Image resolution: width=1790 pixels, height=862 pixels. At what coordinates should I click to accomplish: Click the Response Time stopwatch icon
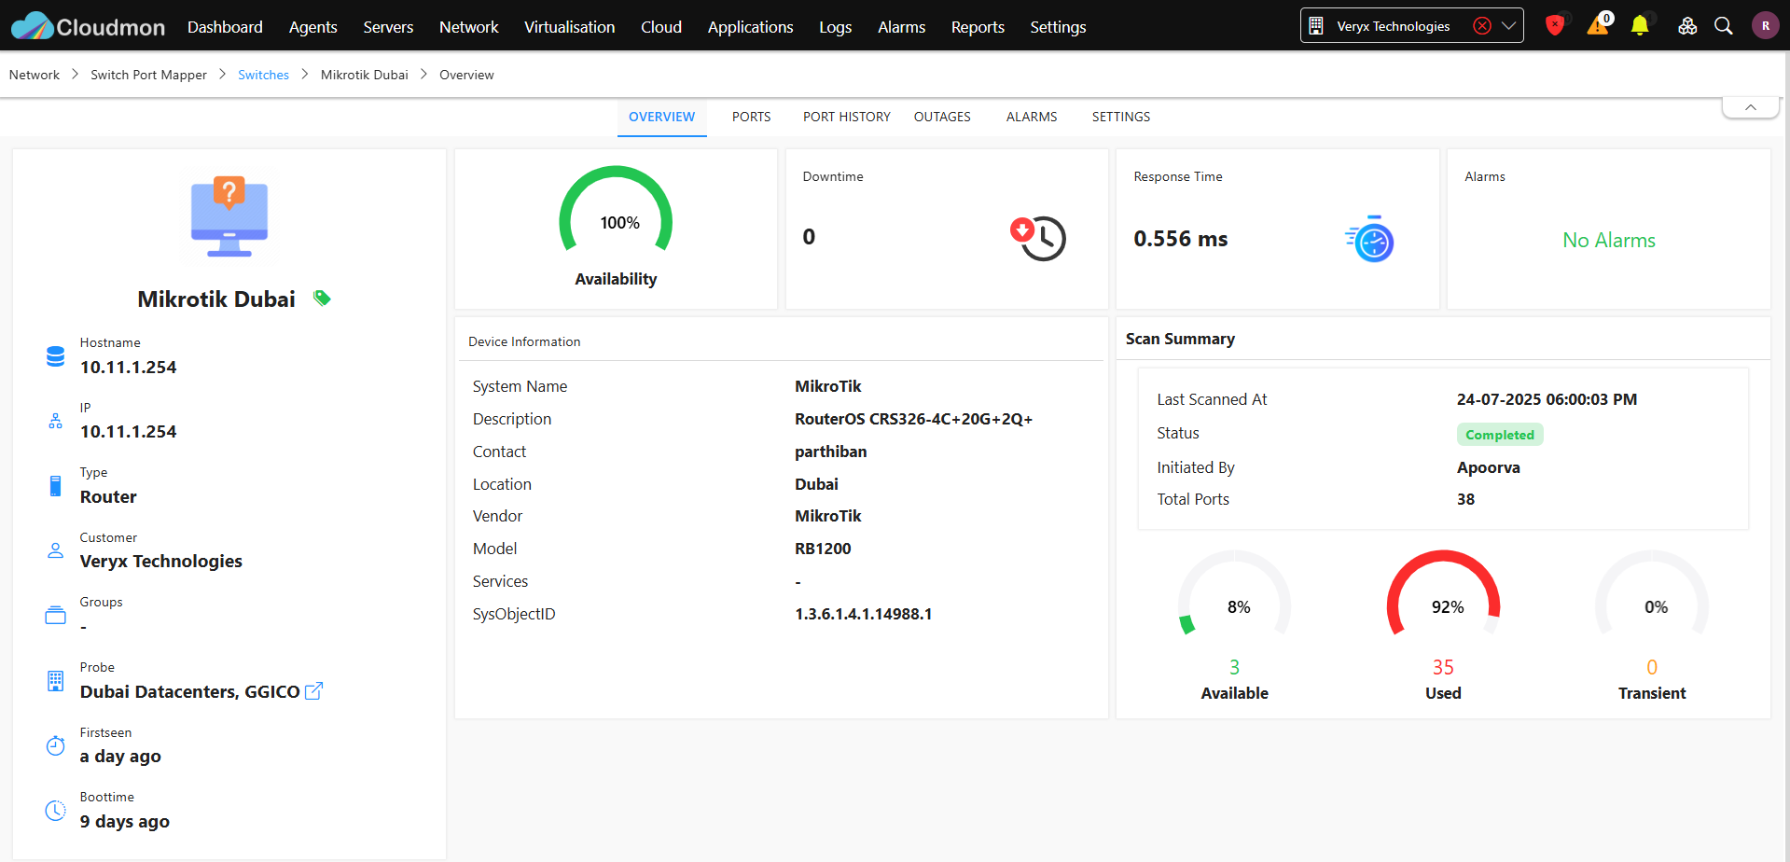coord(1369,239)
